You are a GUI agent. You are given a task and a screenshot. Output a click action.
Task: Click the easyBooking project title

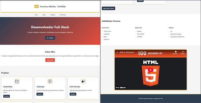pyautogui.click(x=8, y=87)
